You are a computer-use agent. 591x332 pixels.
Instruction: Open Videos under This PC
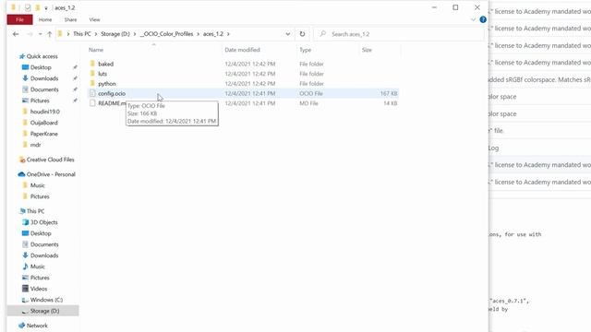click(x=39, y=289)
